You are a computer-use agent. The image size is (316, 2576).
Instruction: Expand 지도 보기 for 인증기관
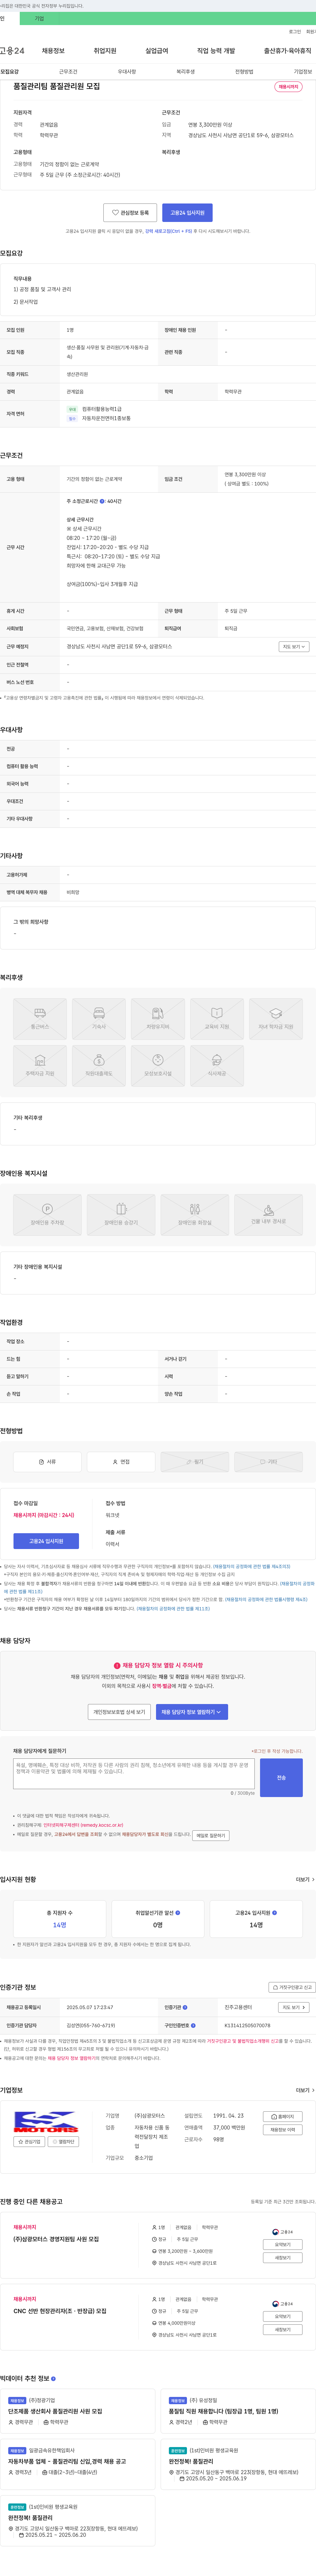pyautogui.click(x=293, y=2007)
